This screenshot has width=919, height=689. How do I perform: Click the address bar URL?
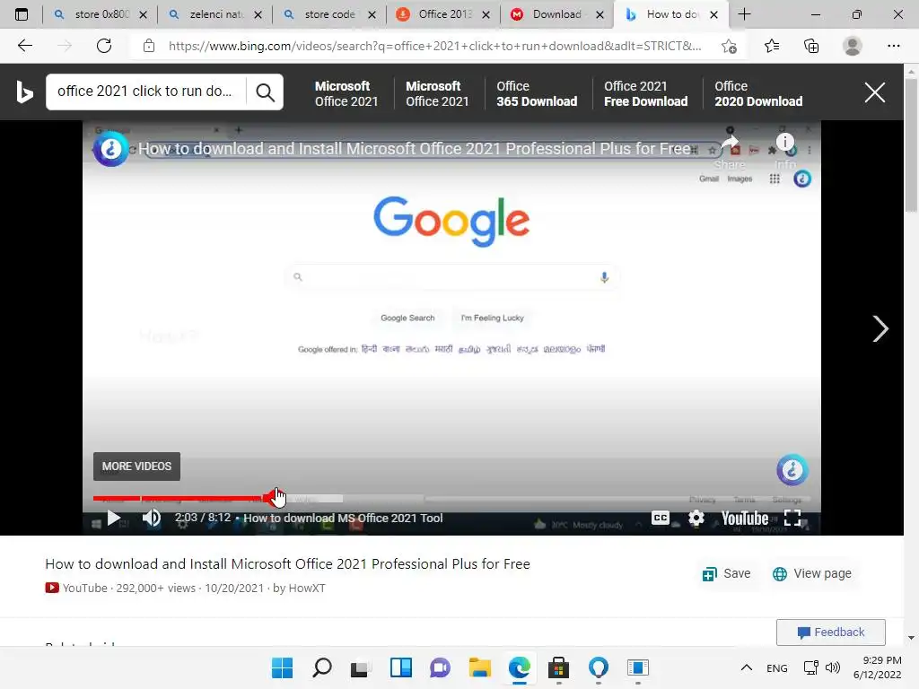(x=434, y=46)
